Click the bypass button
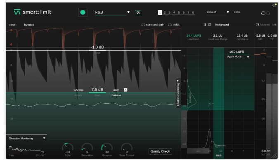 tap(29, 25)
